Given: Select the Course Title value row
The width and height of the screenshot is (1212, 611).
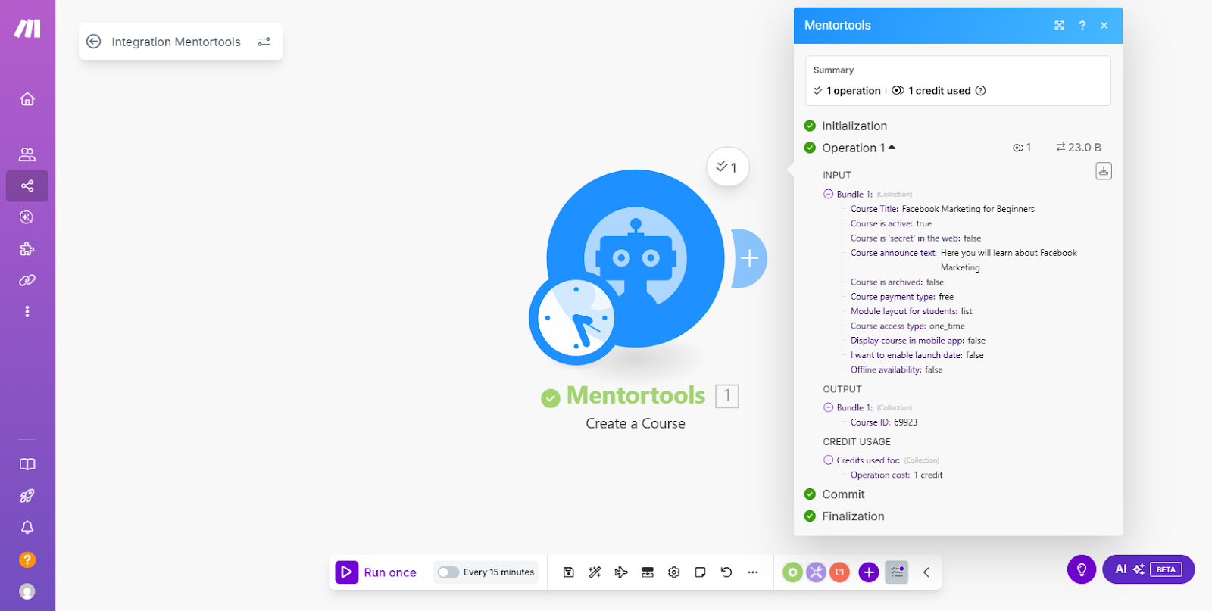Looking at the screenshot, I should [x=942, y=209].
